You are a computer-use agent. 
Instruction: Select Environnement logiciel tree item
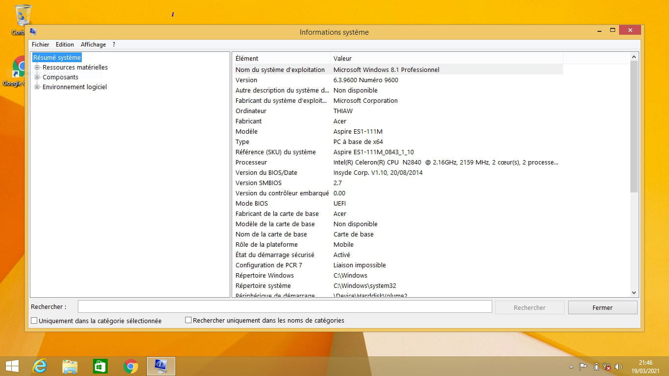pos(74,87)
